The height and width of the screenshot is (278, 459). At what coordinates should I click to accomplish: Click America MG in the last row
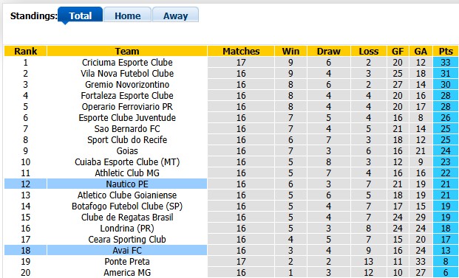point(127,272)
